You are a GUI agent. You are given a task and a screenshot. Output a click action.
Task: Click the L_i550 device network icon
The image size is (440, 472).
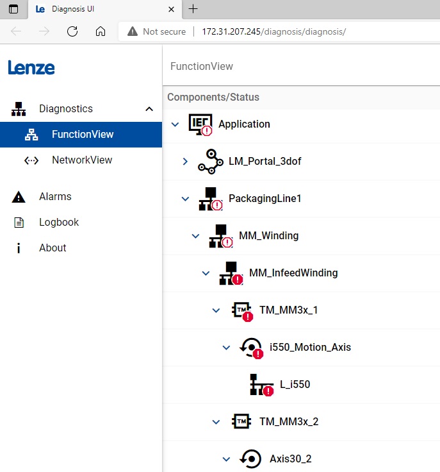coord(261,385)
